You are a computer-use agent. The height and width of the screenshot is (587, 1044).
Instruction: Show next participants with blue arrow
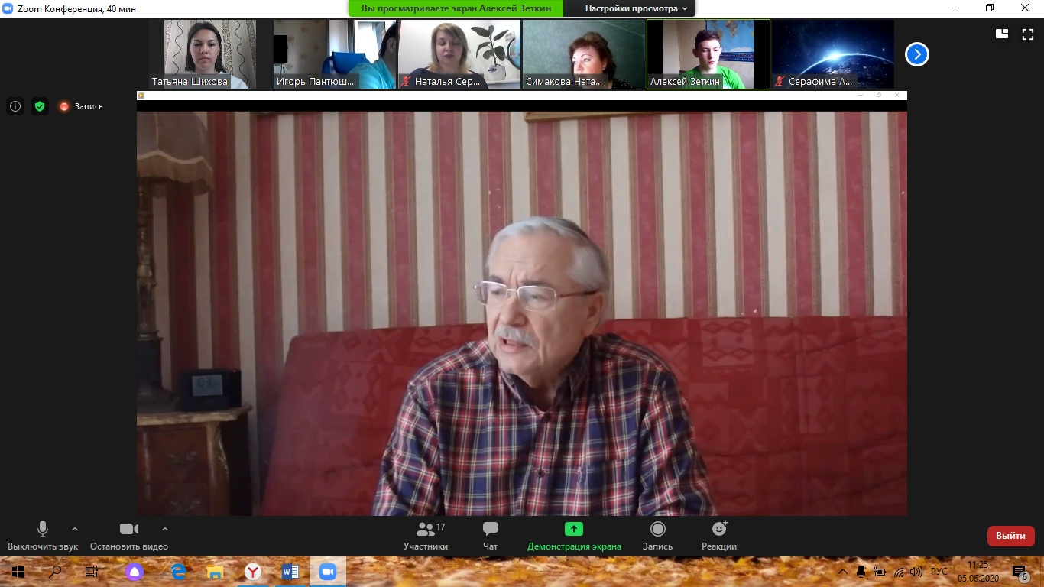click(917, 54)
